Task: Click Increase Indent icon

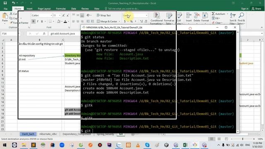Action: 92,21
